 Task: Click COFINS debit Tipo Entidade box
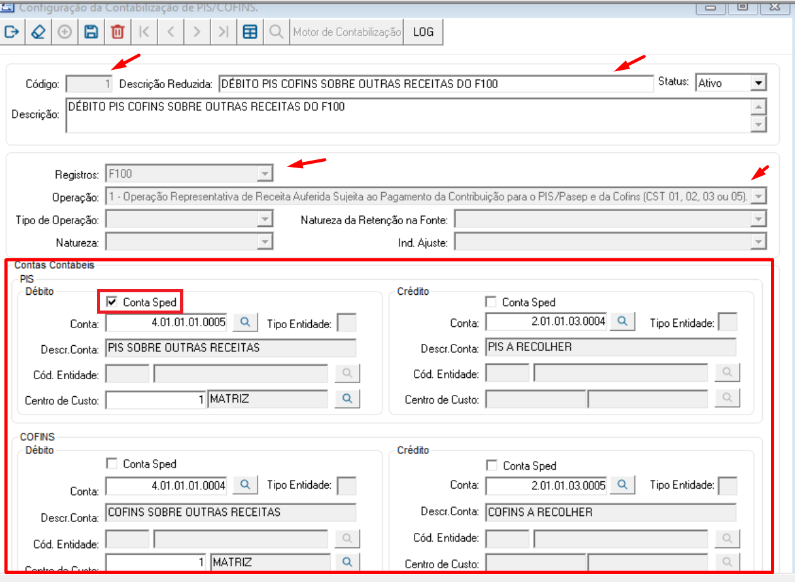[346, 486]
